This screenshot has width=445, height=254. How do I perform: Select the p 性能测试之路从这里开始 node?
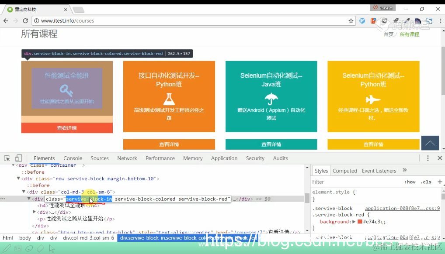(x=76, y=219)
